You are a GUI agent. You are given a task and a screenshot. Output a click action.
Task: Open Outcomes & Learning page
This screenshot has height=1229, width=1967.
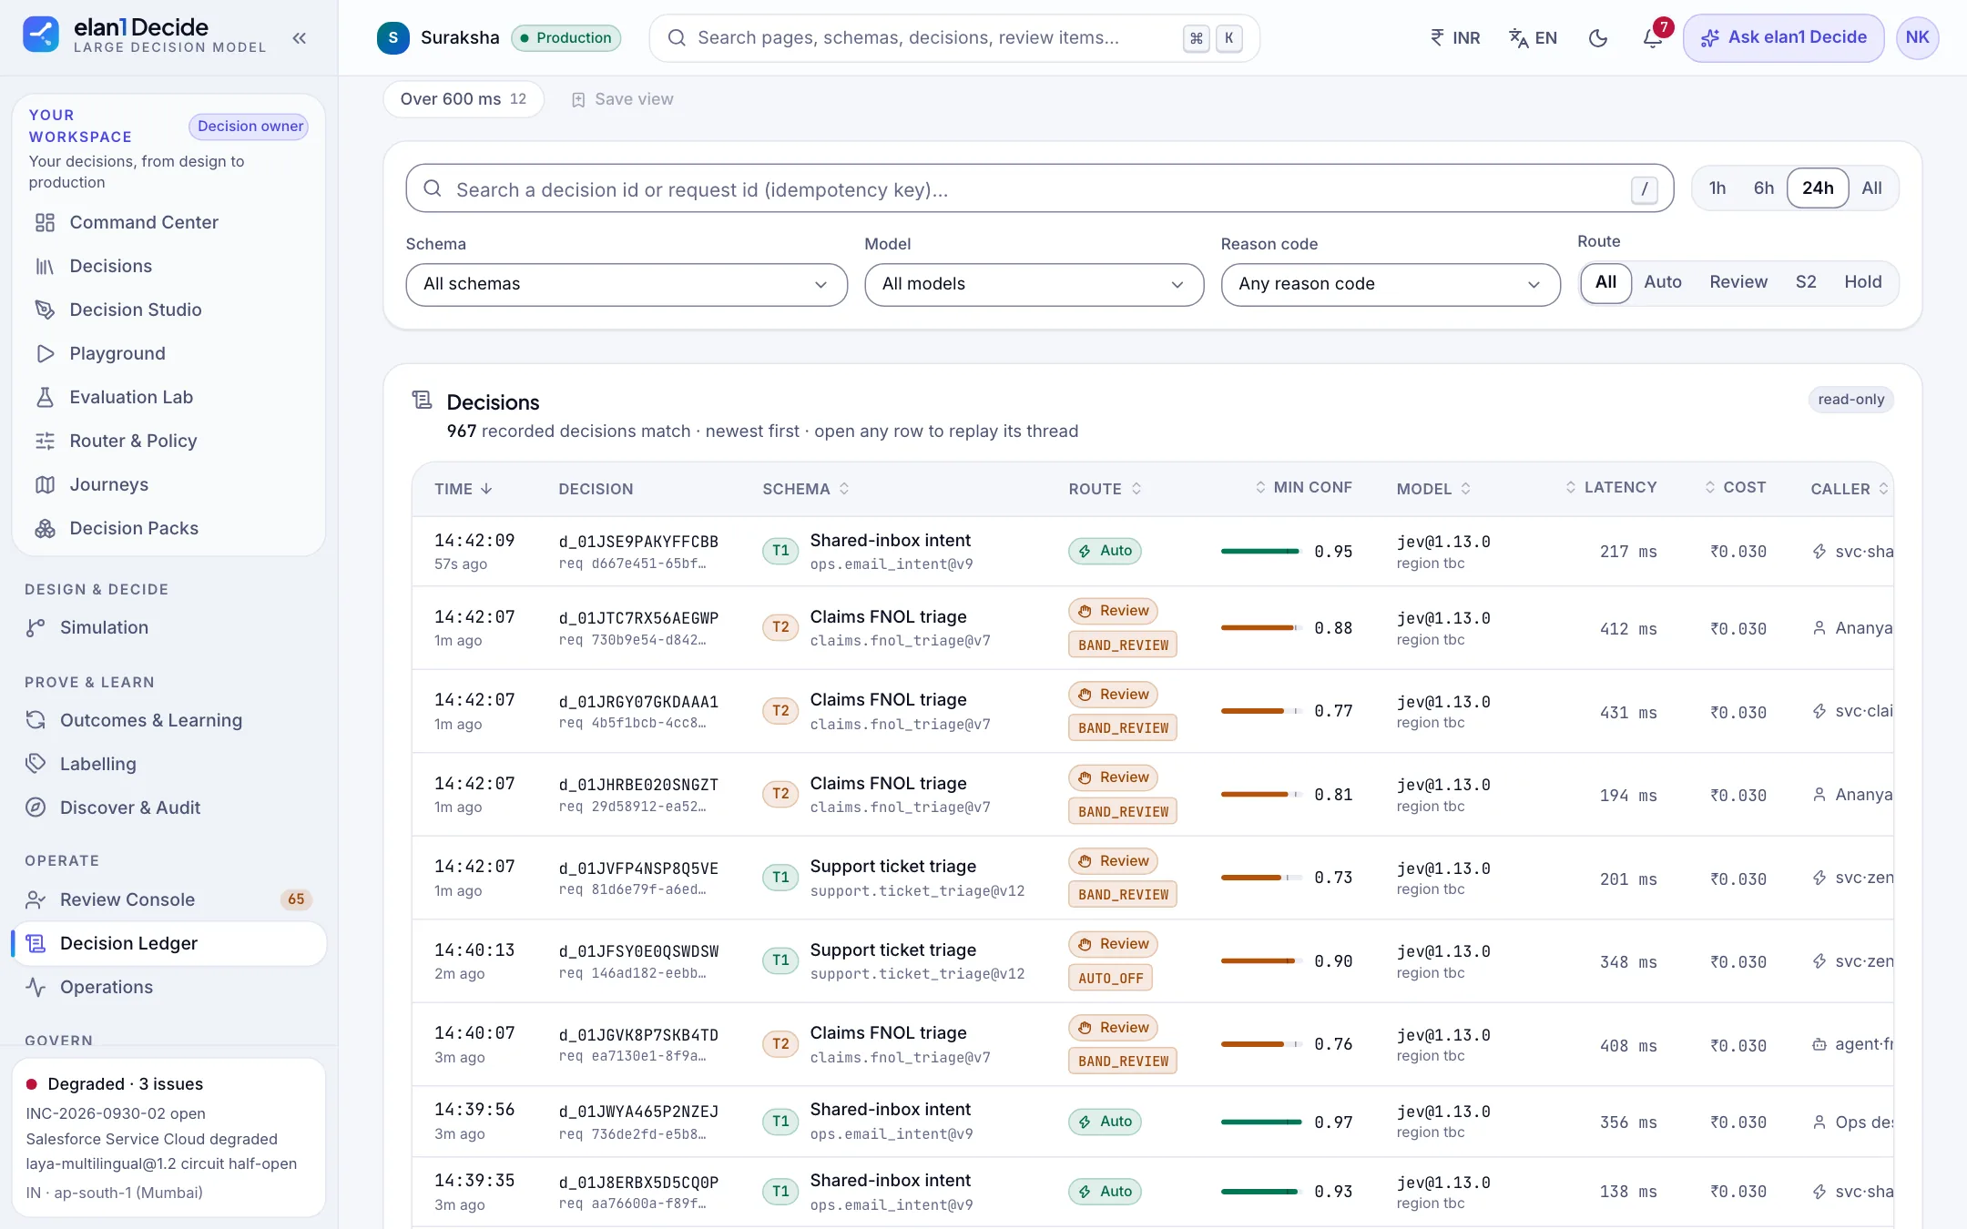(x=169, y=721)
